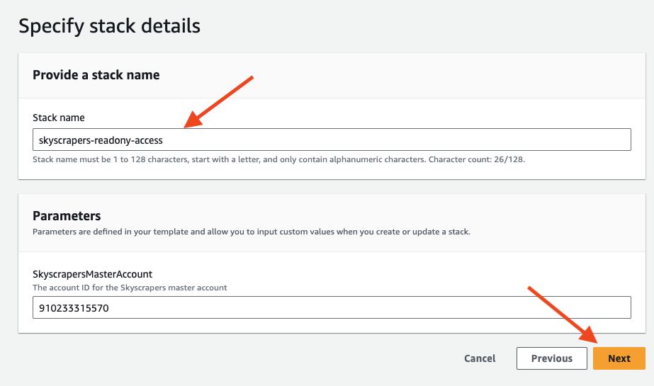This screenshot has height=386, width=654.
Task: Click the "Stack name" field label
Action: point(59,118)
